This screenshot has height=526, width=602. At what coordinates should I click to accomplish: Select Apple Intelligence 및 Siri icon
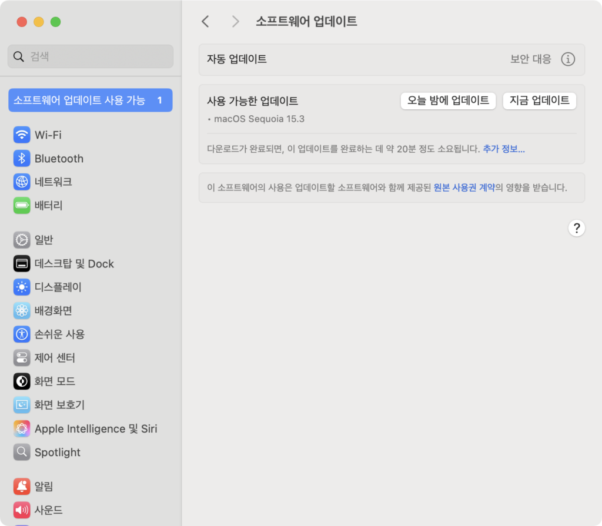click(22, 428)
